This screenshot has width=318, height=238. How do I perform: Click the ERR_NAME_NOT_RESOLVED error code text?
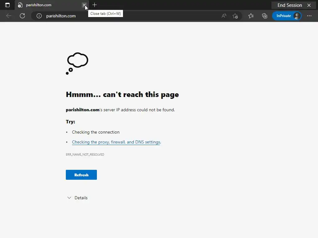(x=85, y=154)
